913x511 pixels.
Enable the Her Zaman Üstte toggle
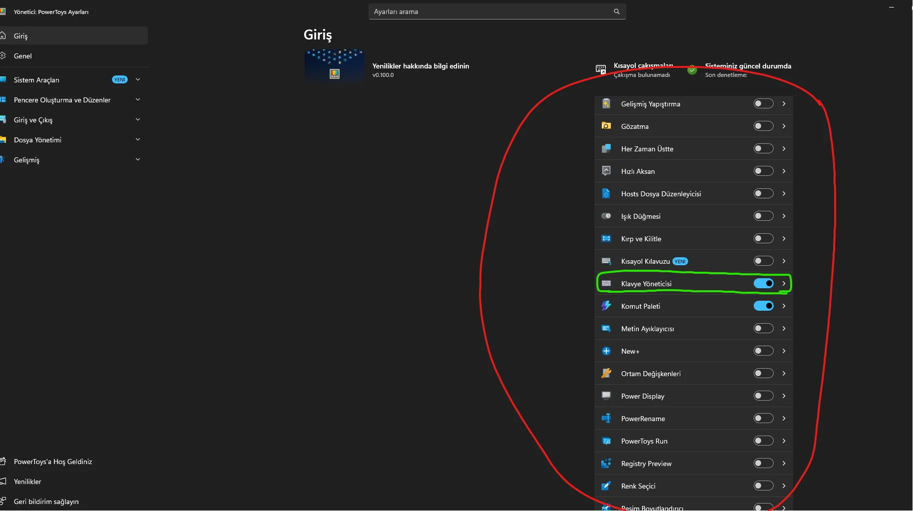point(763,148)
